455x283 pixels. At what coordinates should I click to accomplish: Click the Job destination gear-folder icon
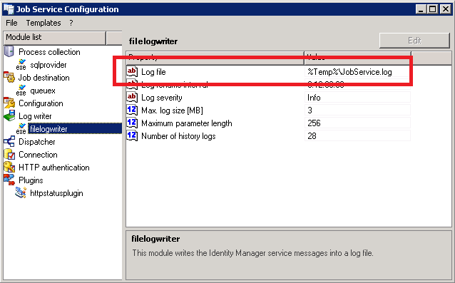click(9, 78)
